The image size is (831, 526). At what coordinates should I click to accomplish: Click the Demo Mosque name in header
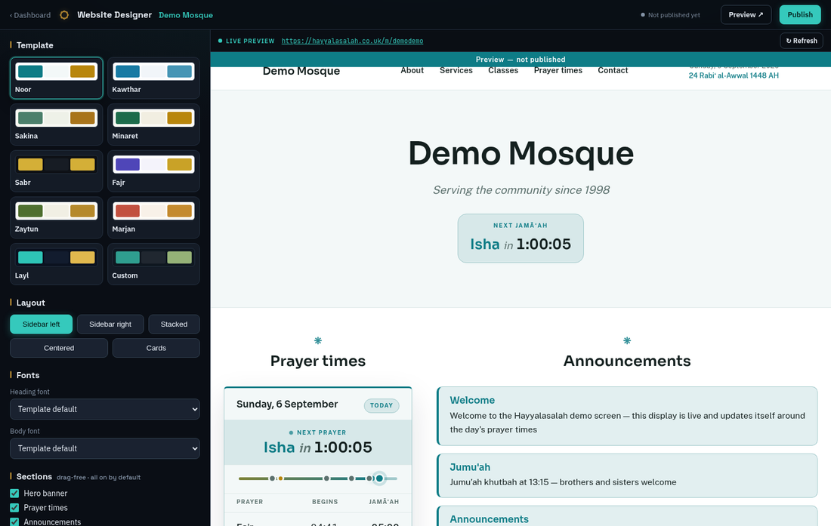pyautogui.click(x=186, y=15)
